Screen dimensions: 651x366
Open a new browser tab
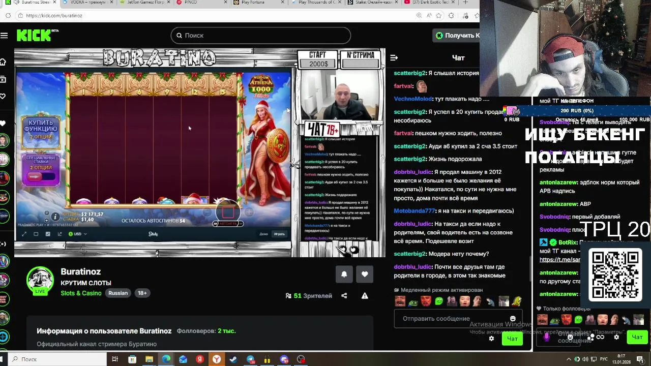click(x=465, y=3)
